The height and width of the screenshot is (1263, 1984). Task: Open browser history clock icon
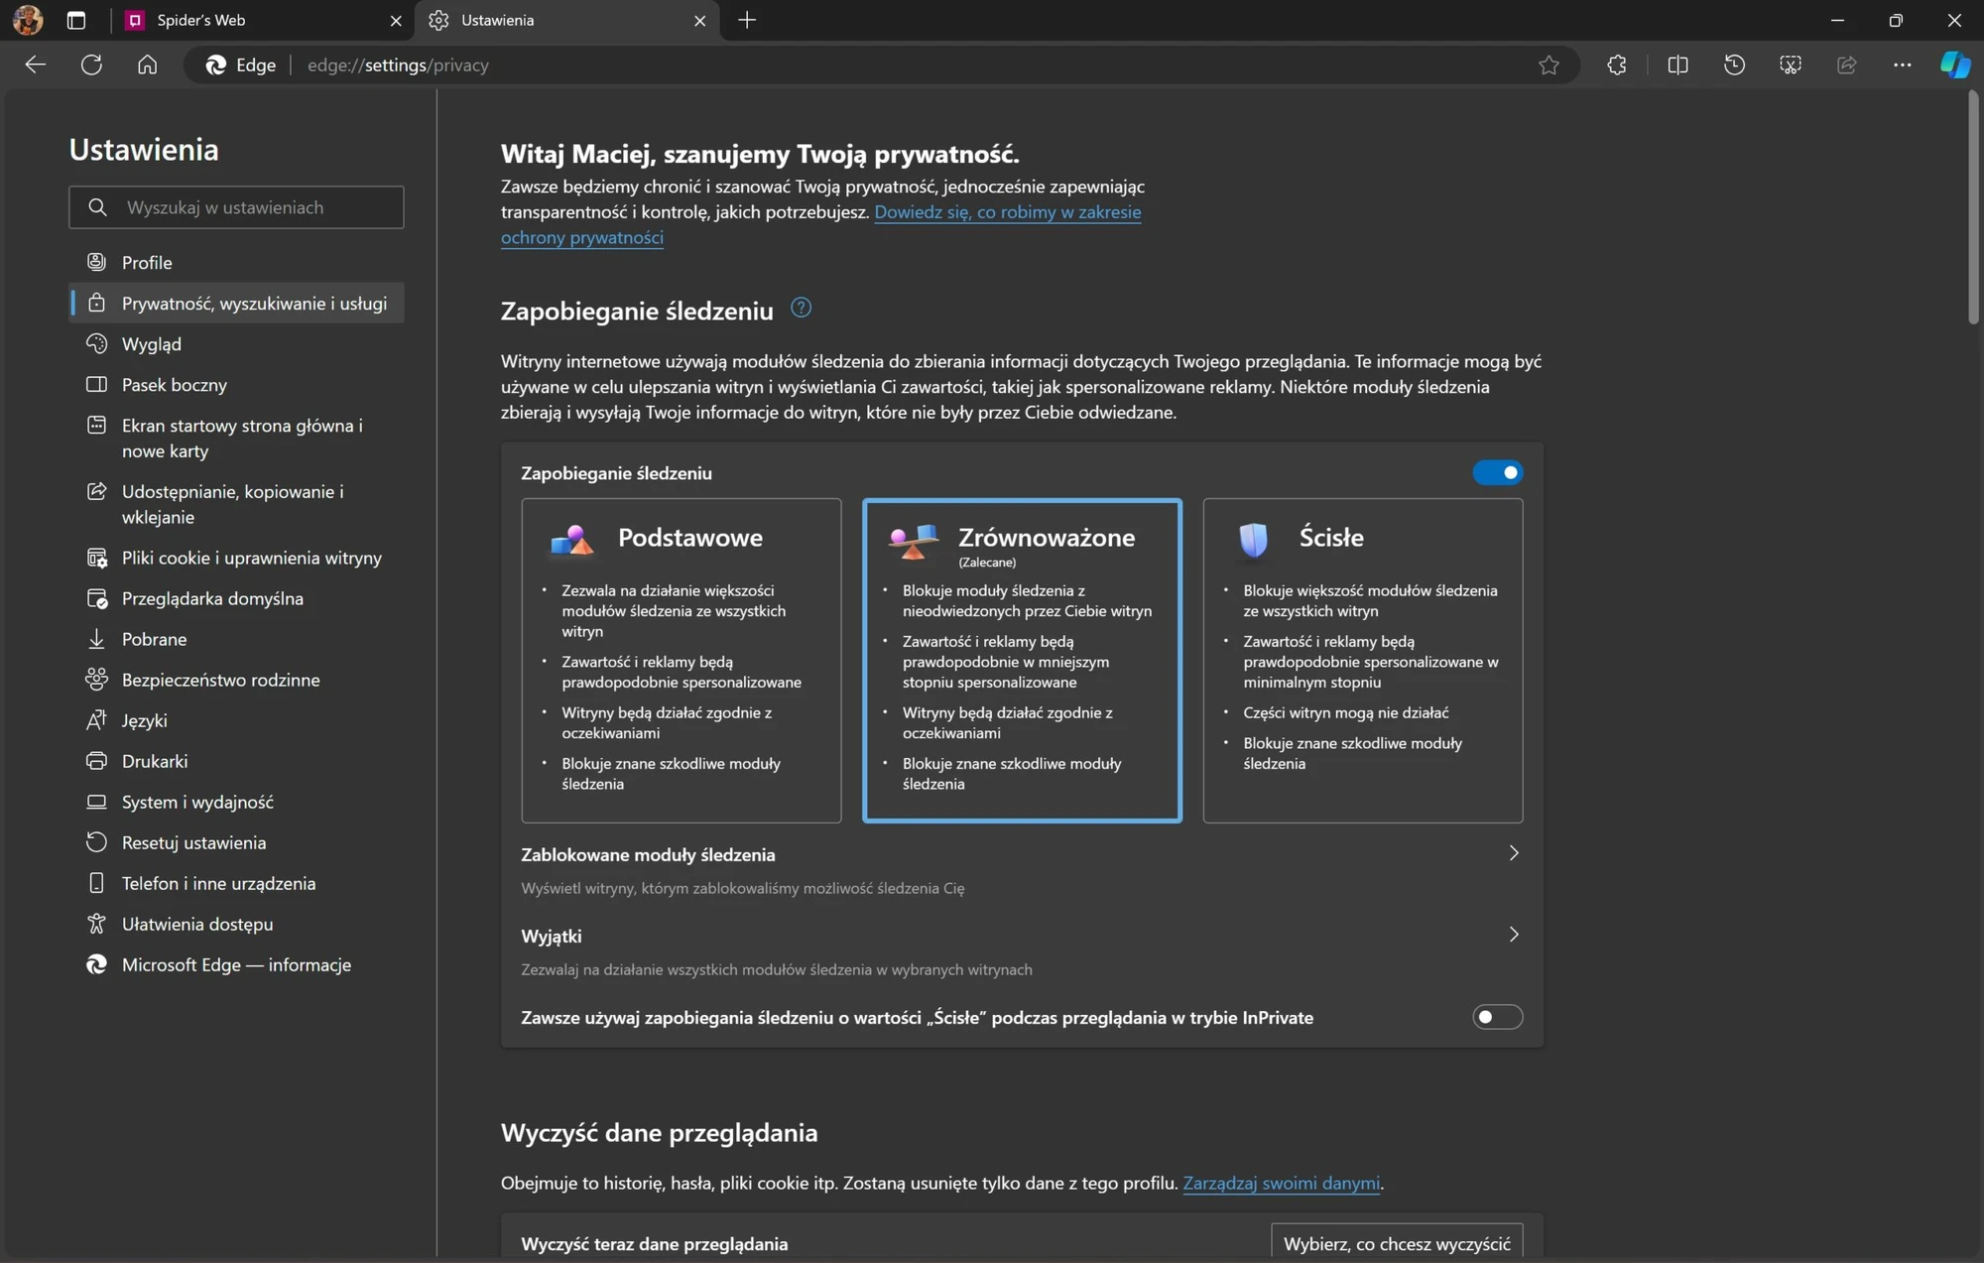[x=1734, y=64]
